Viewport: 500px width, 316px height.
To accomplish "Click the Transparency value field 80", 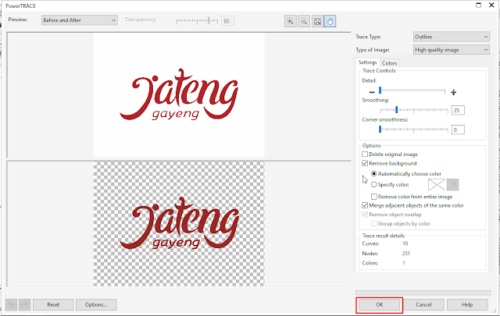I will pyautogui.click(x=227, y=21).
